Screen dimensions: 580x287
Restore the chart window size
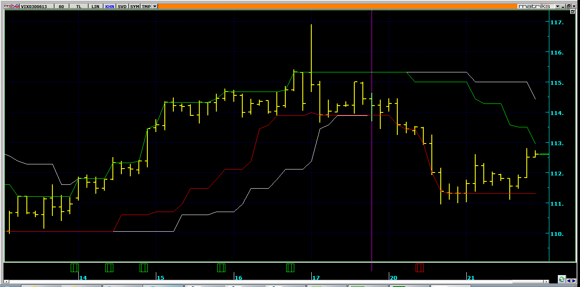(x=568, y=6)
